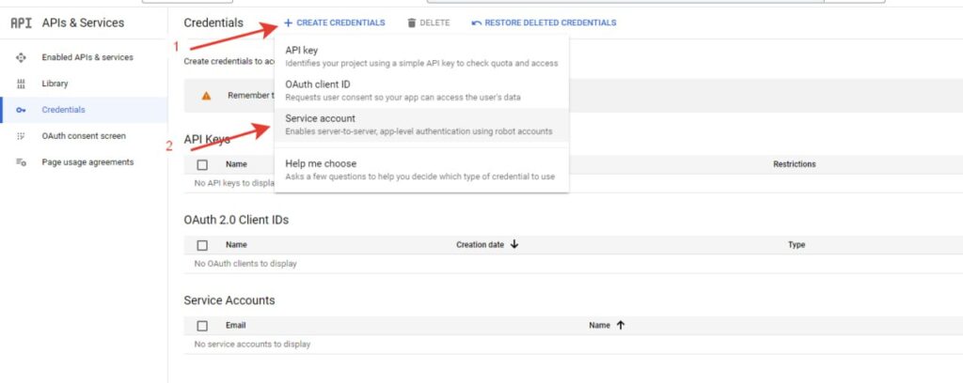Viewport: 963px width, 383px height.
Task: Click the restore arrow icon
Action: [x=476, y=23]
